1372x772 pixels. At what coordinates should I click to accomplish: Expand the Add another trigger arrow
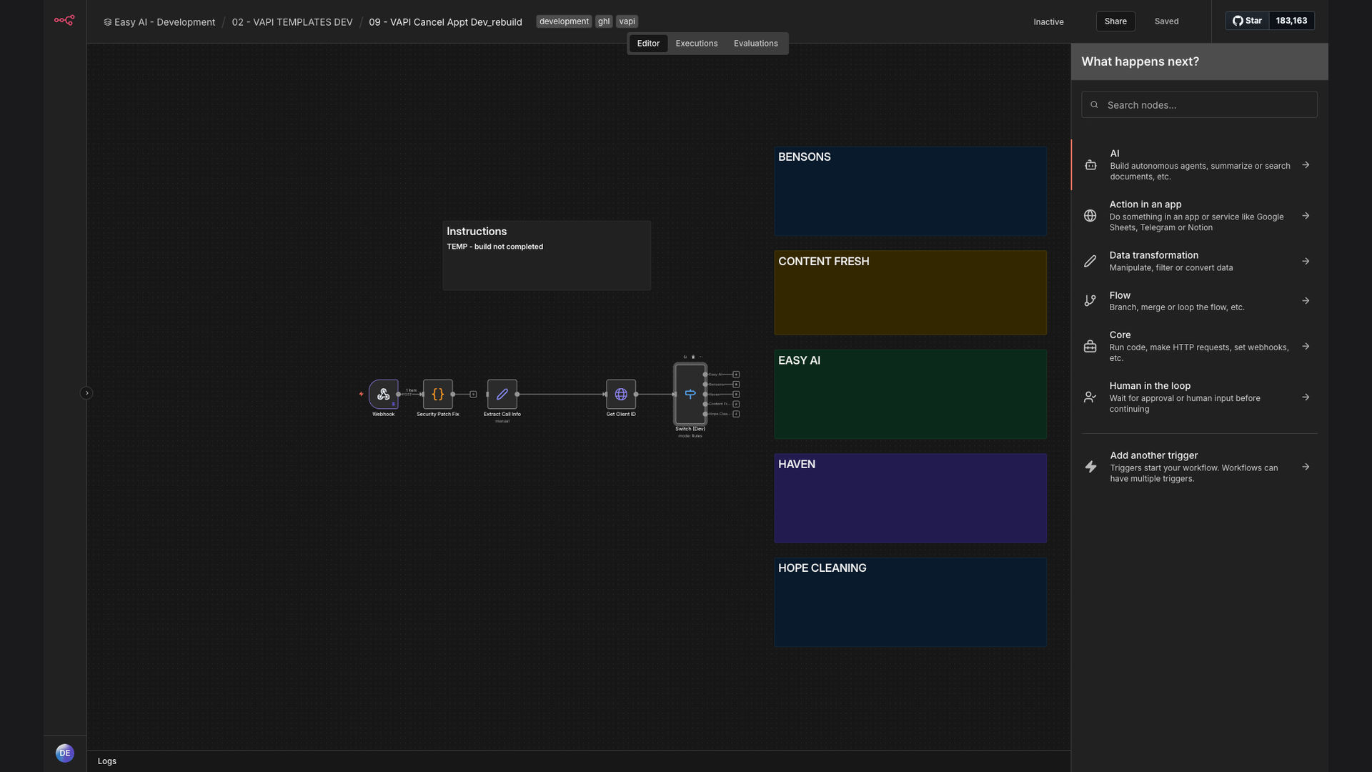click(x=1306, y=467)
